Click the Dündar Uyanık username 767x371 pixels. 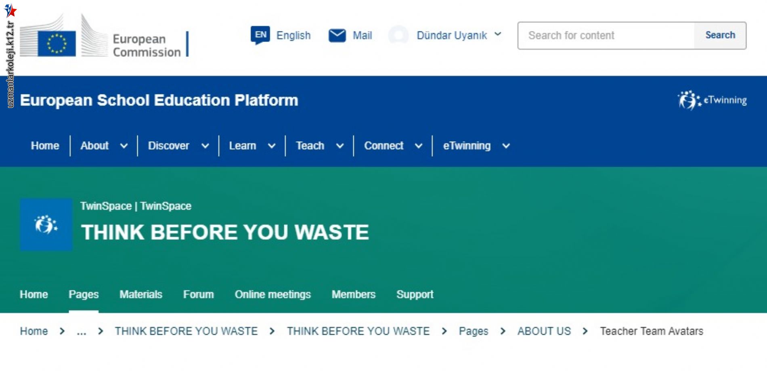tap(452, 36)
